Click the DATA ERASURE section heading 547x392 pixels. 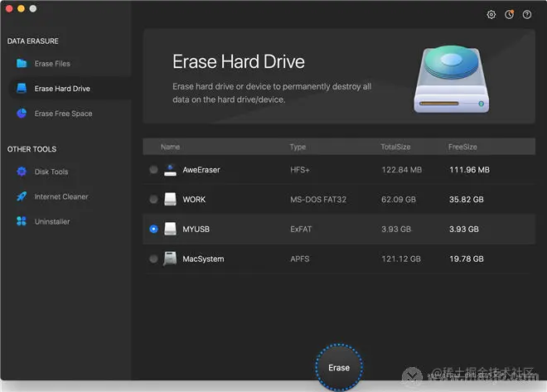[x=33, y=41]
